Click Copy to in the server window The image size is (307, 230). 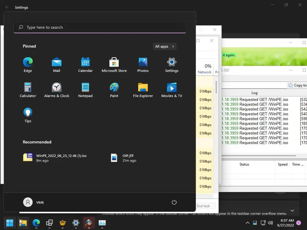[x=297, y=85]
